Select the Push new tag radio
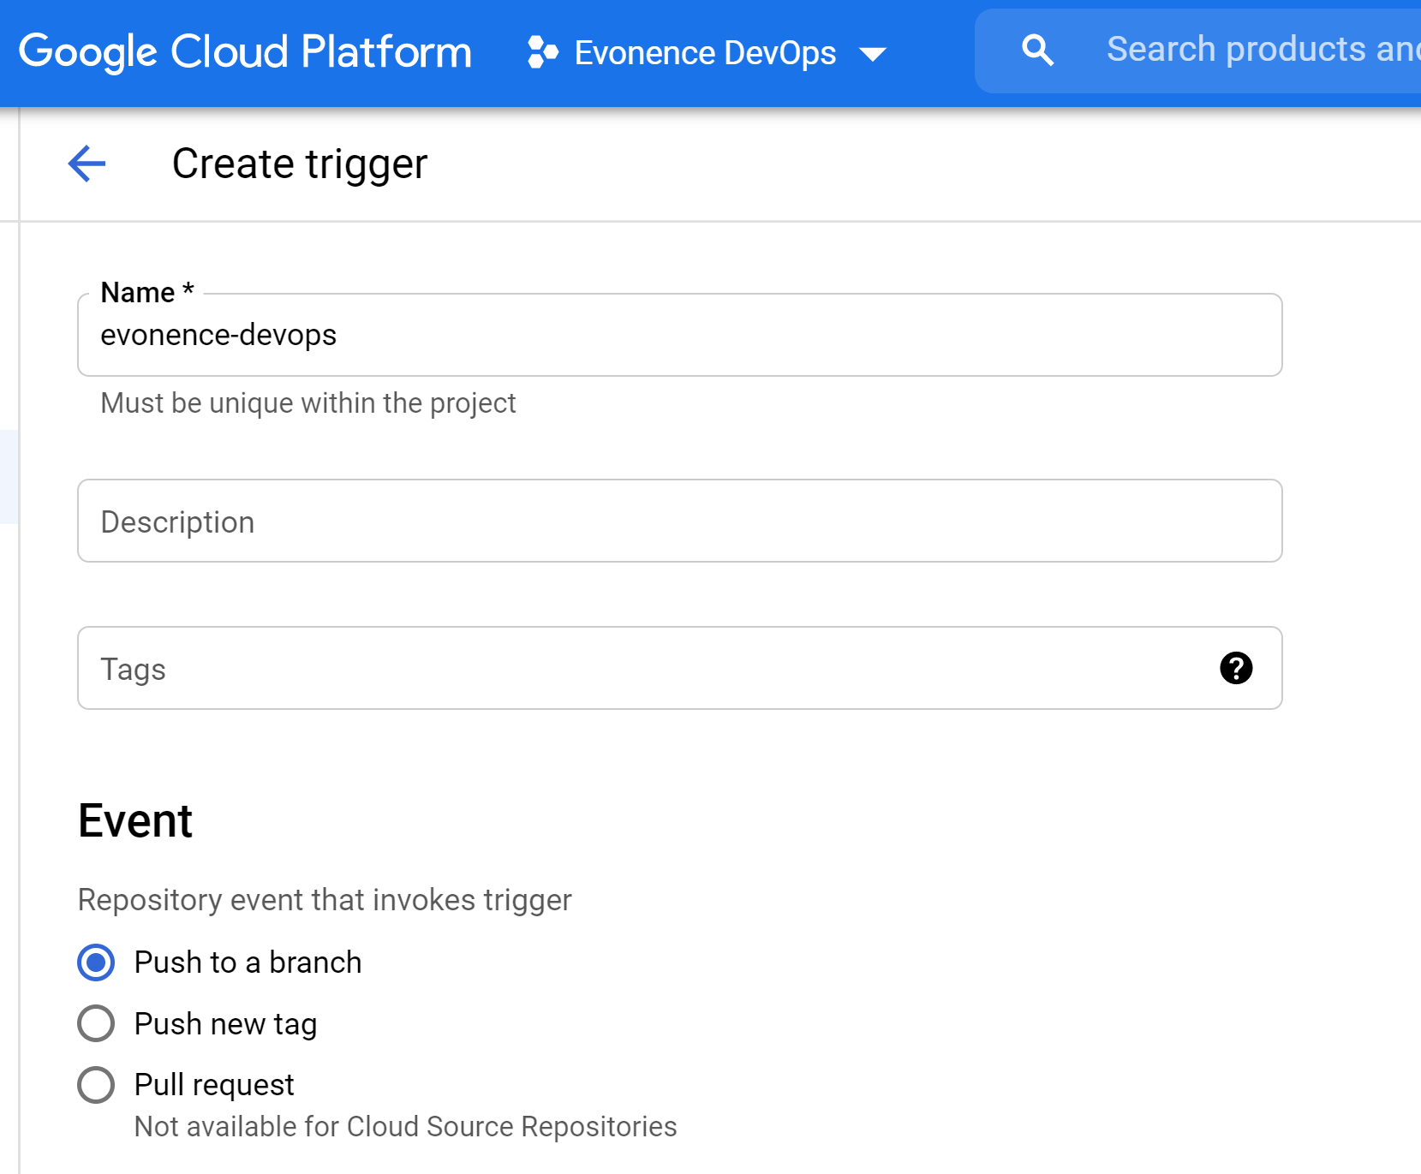Screen dimensions: 1421x1174 tap(96, 1023)
